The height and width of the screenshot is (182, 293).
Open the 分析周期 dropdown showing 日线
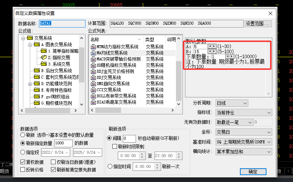[232, 103]
